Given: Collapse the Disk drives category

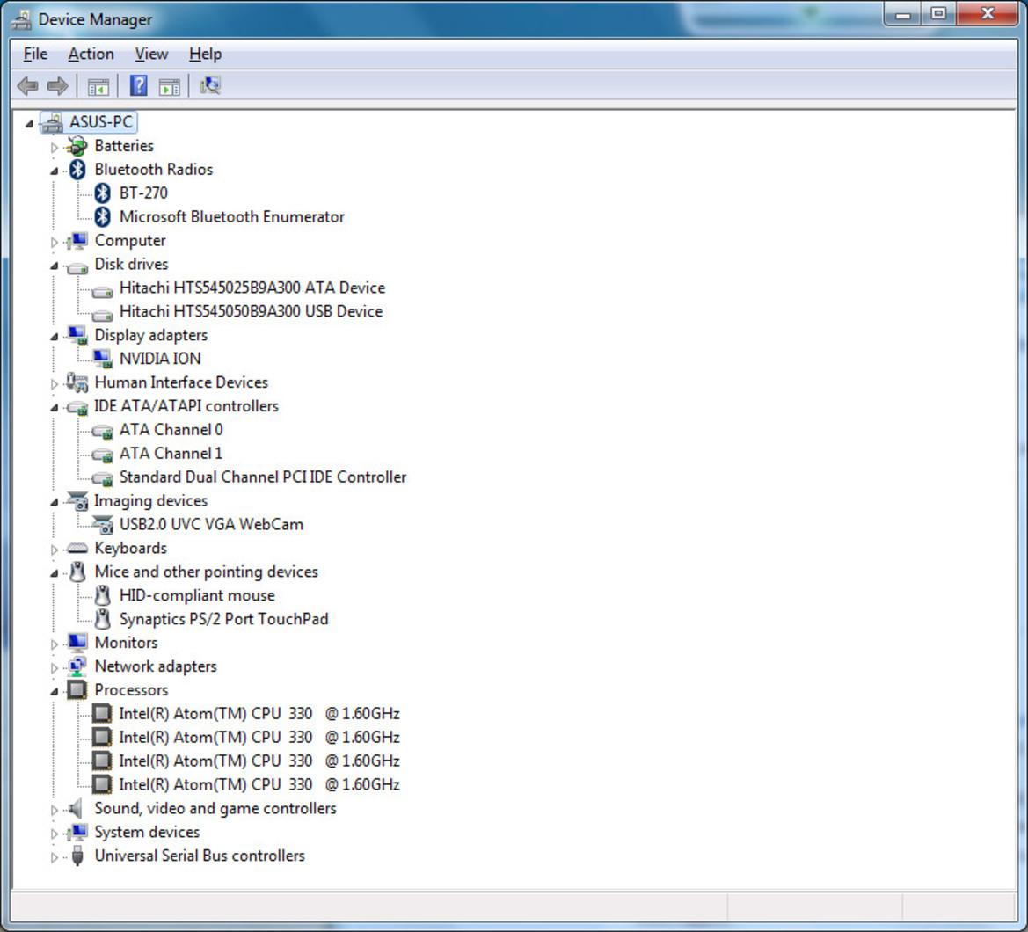Looking at the screenshot, I should tap(55, 266).
